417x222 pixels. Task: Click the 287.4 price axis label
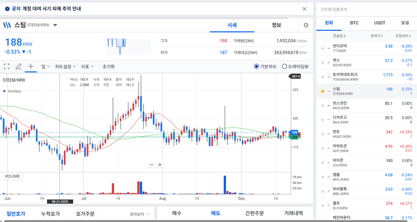click(295, 76)
